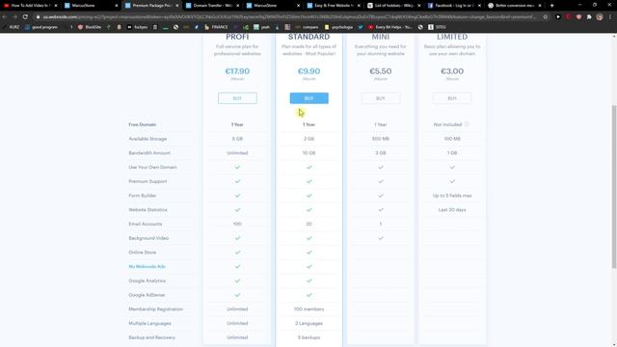Click '100 members' in STANDARD column
Viewport: 617px width, 347px height.
(x=308, y=308)
